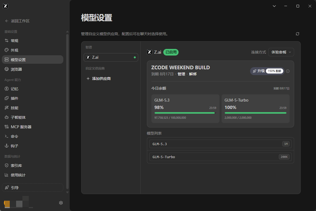This screenshot has height=211, width=316.
Task: Click the 记忆 brain icon
Action: [x=7, y=89]
